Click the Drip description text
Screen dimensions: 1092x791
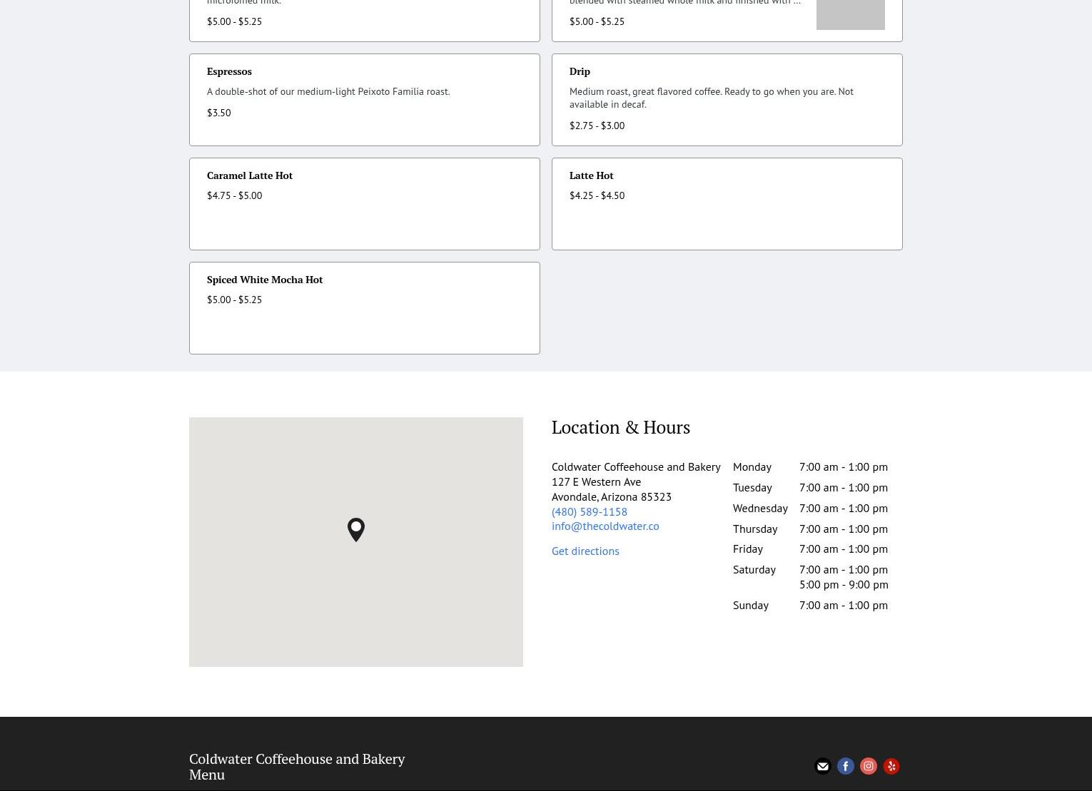tap(711, 98)
